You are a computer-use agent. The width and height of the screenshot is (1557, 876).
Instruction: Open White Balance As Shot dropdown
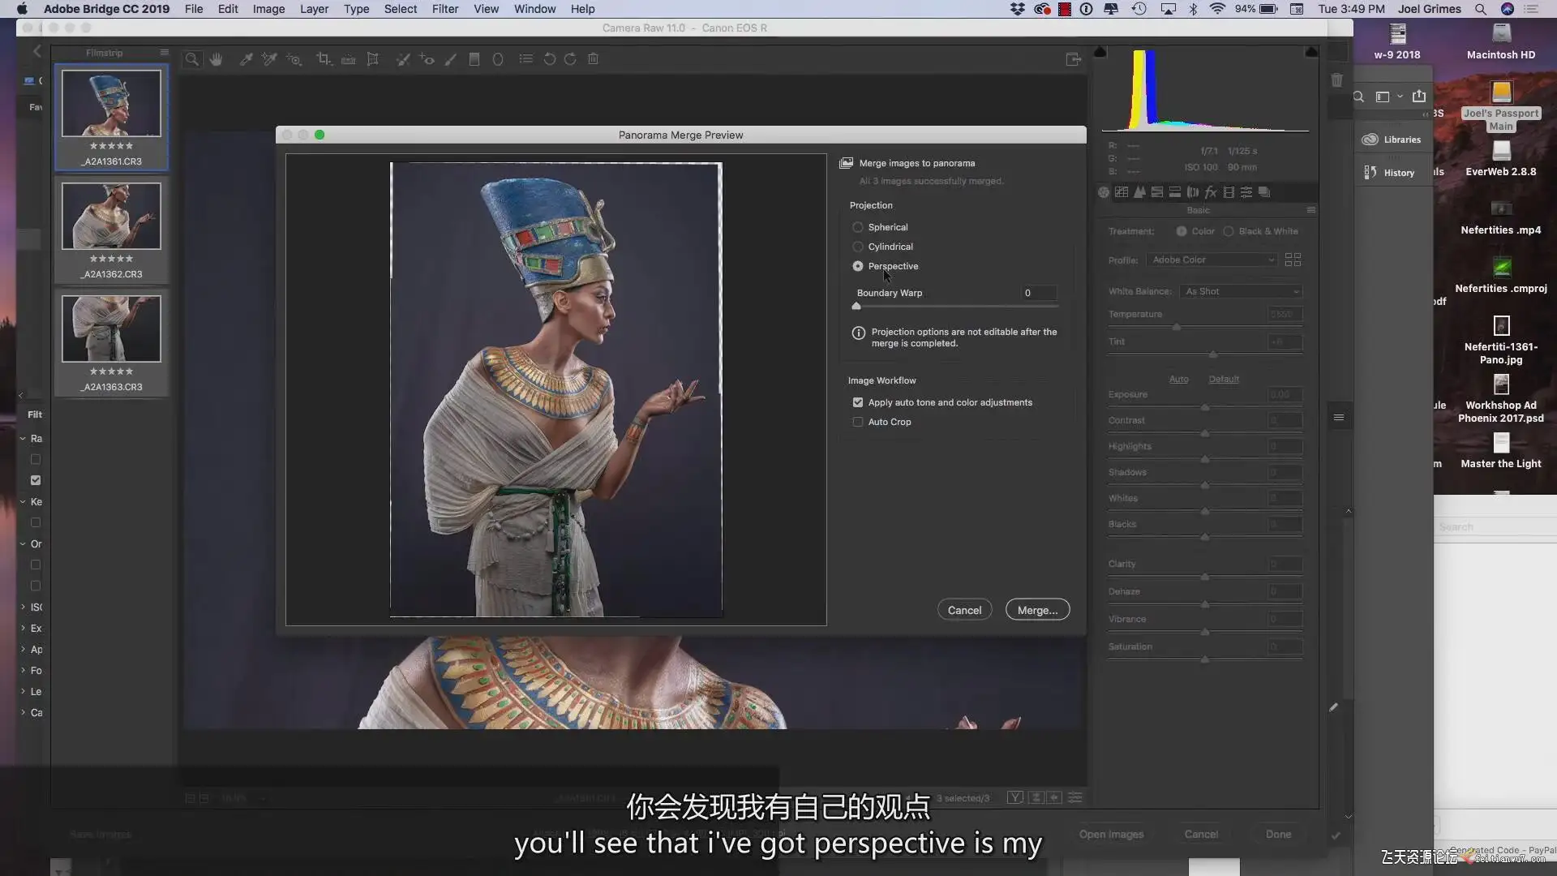coord(1242,291)
